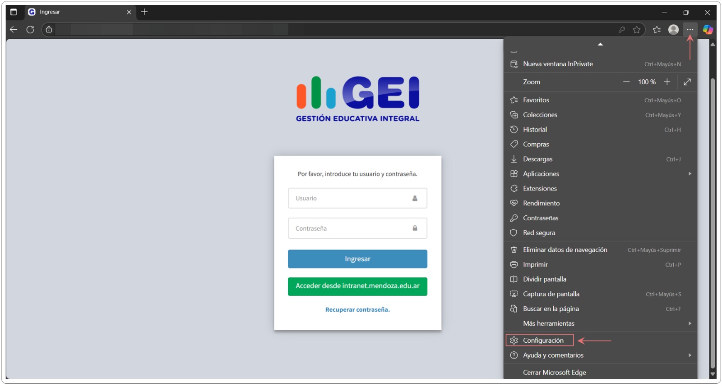This screenshot has width=722, height=386.
Task: Expand the Aplicaciones submenu
Action: (x=600, y=174)
